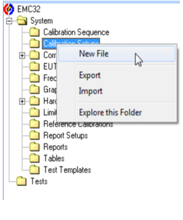Expand the Corr folder node
Image resolution: width=183 pixels, height=220 pixels.
point(22,56)
